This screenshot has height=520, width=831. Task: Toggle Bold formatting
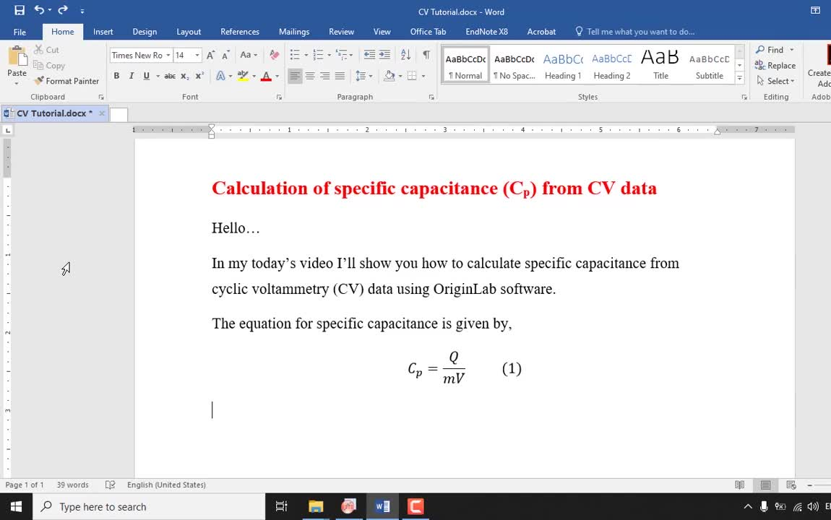pos(116,76)
